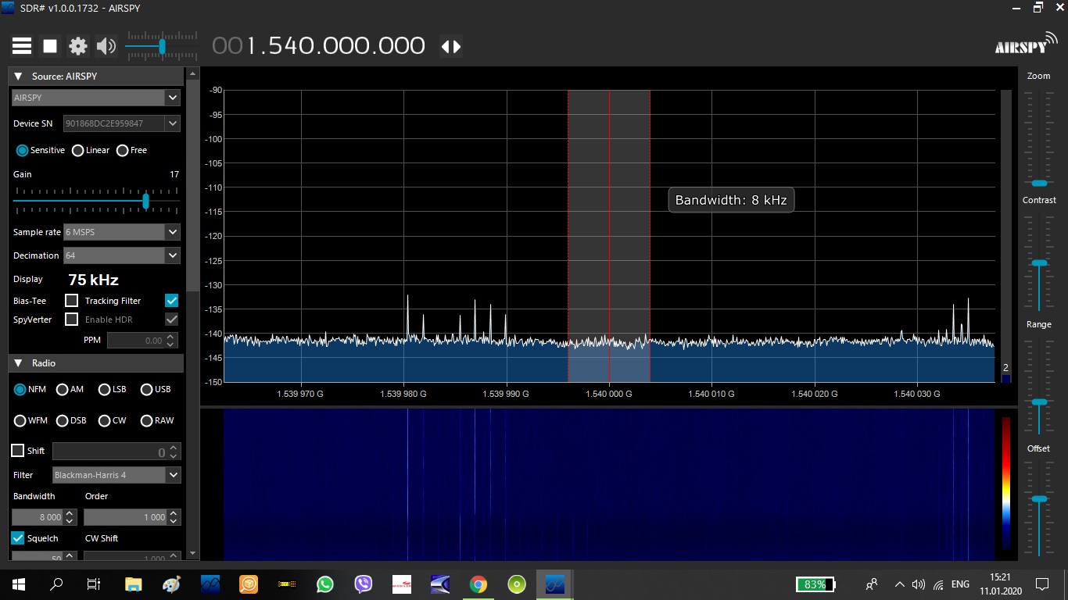The height and width of the screenshot is (600, 1068).
Task: Adjust the Contrast slider
Action: pos(1039,263)
